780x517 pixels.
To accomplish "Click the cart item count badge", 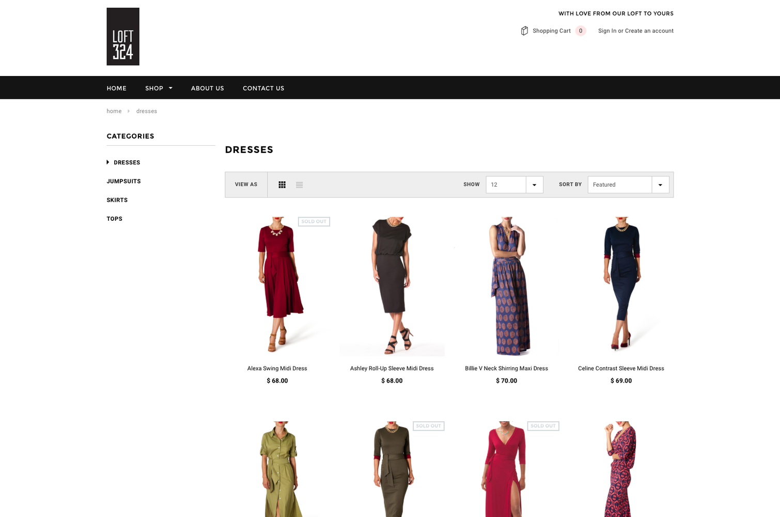I will (581, 31).
